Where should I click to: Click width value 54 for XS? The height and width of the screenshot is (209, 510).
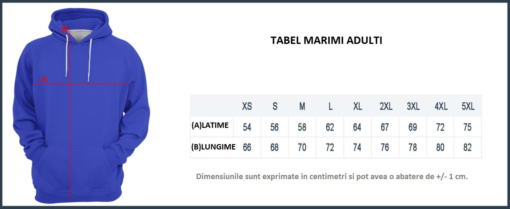247,127
